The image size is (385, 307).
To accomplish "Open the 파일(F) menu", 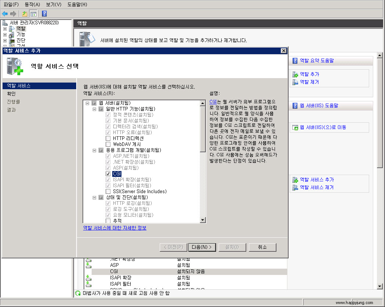I will tap(11, 4).
